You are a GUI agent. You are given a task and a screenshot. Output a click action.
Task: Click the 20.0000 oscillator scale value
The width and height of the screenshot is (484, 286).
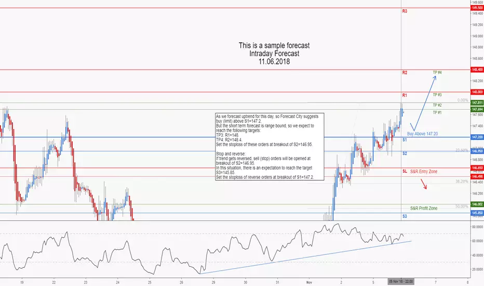(x=478, y=269)
